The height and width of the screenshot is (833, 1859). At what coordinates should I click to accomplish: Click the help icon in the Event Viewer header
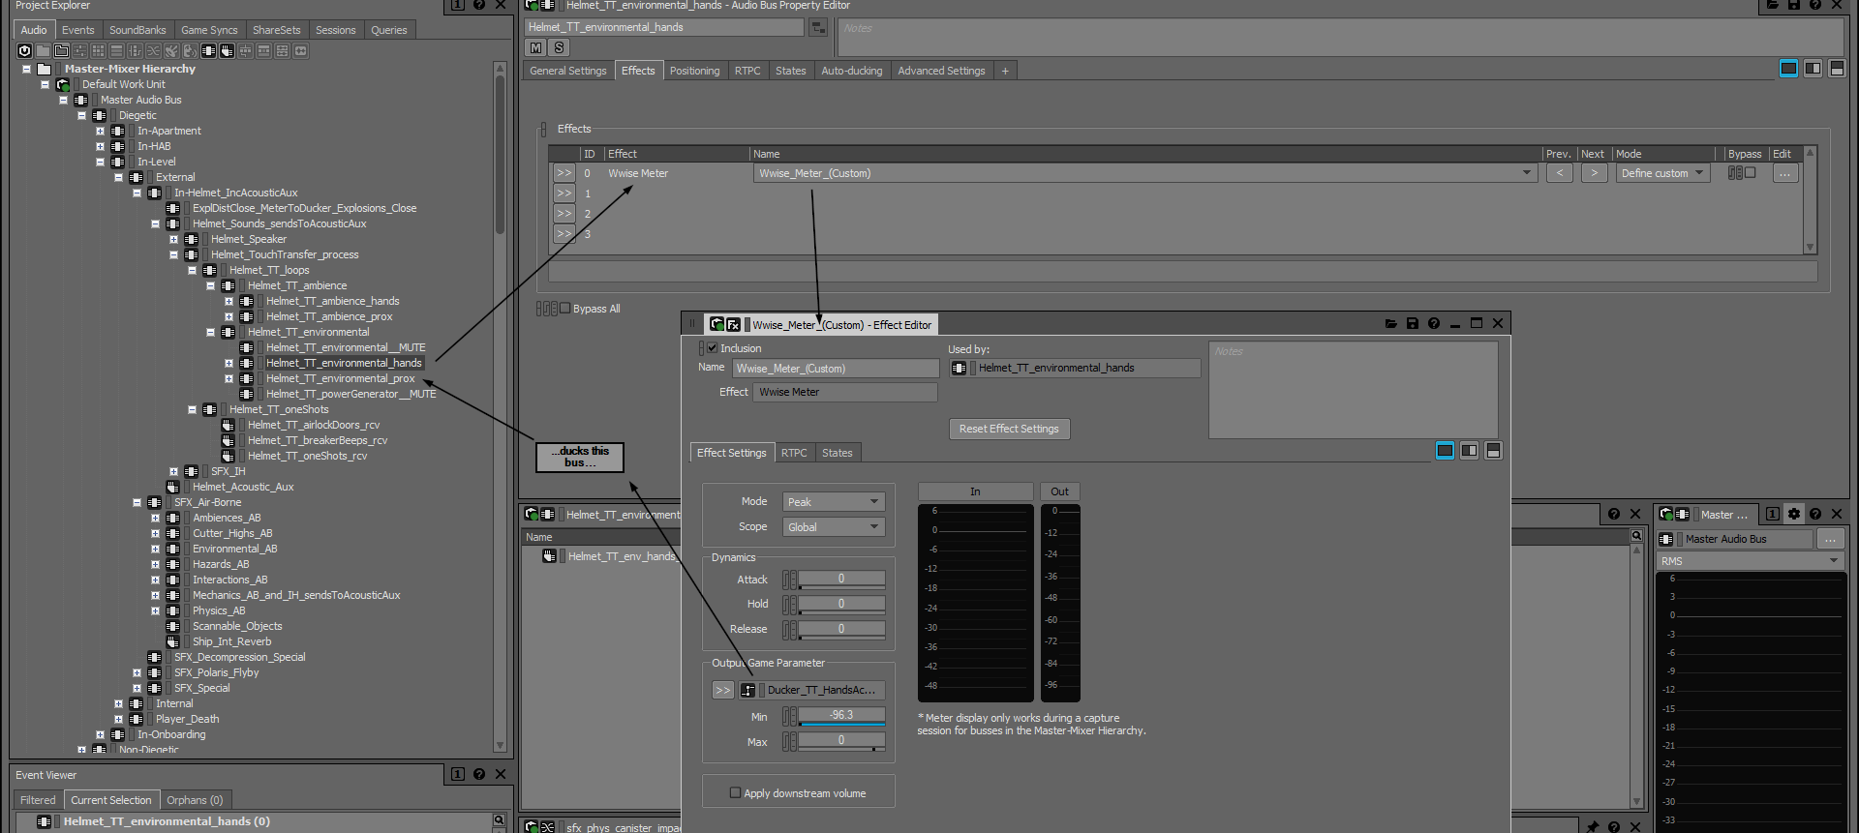[x=479, y=774]
